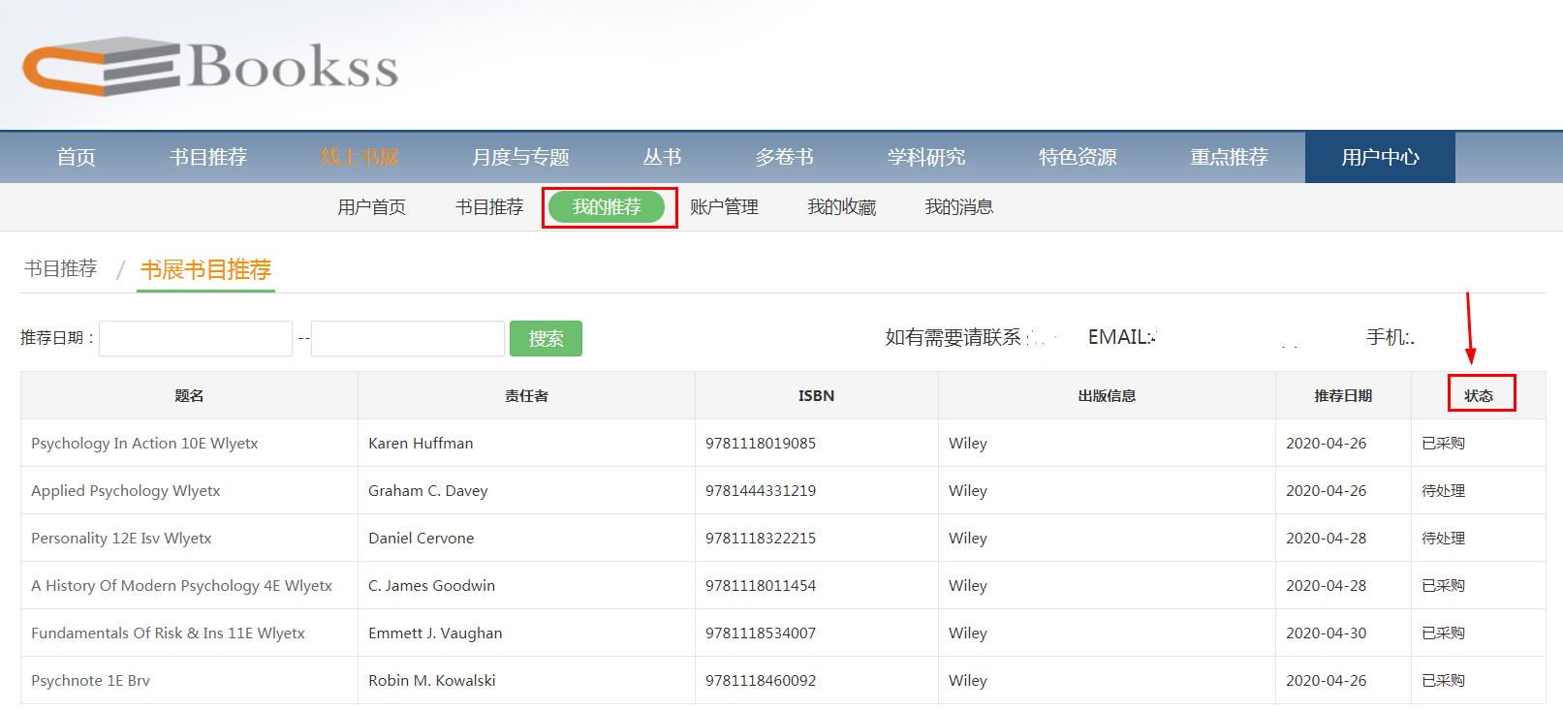The width and height of the screenshot is (1563, 710).
Task: Click the 状态 column header
Action: point(1479,395)
